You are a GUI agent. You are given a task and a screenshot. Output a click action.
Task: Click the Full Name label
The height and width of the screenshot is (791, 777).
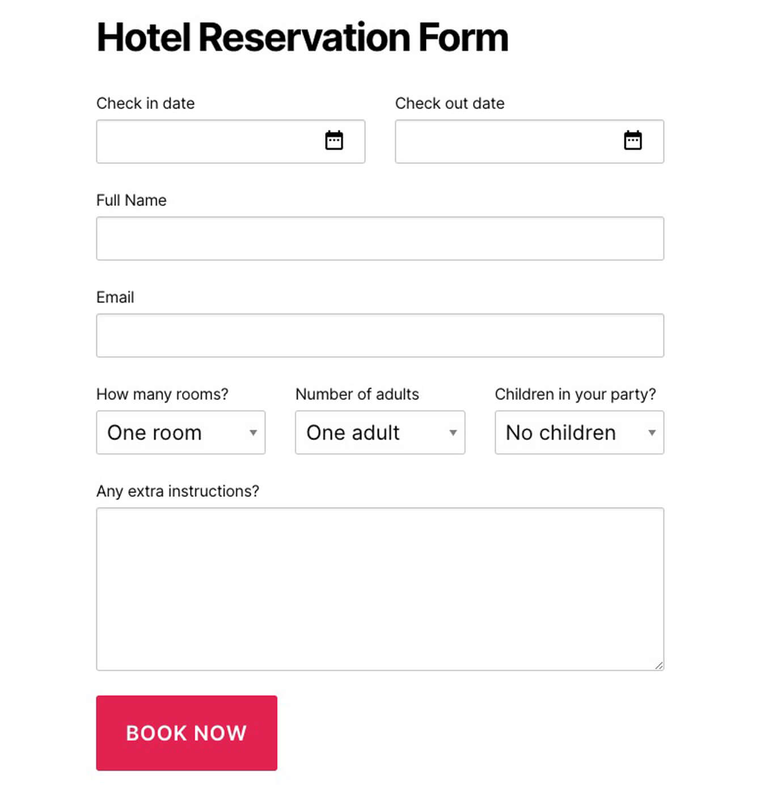[132, 200]
